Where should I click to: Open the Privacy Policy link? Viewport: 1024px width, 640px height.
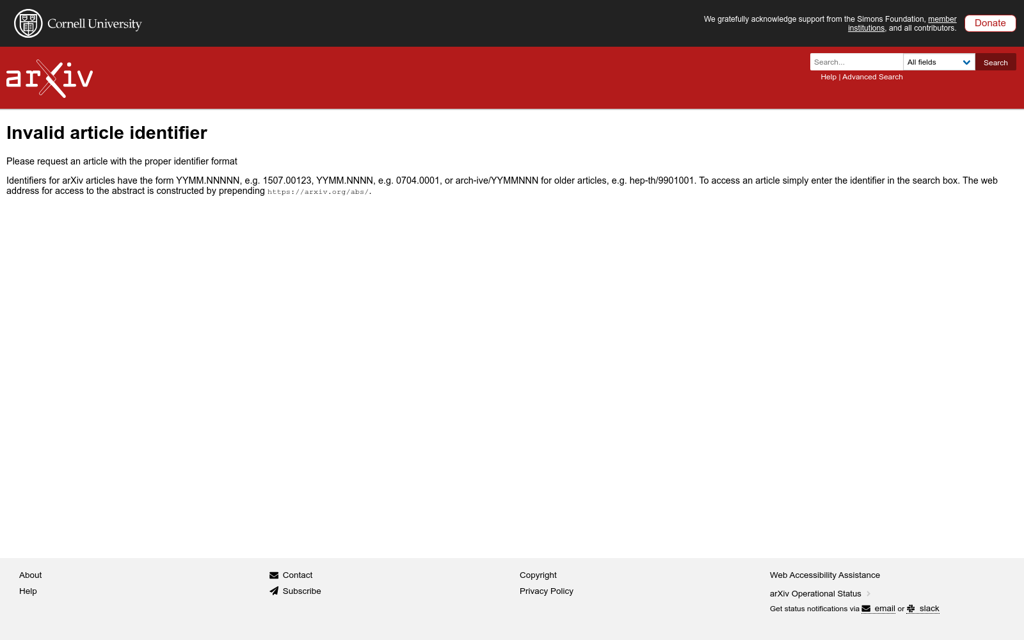pyautogui.click(x=547, y=591)
